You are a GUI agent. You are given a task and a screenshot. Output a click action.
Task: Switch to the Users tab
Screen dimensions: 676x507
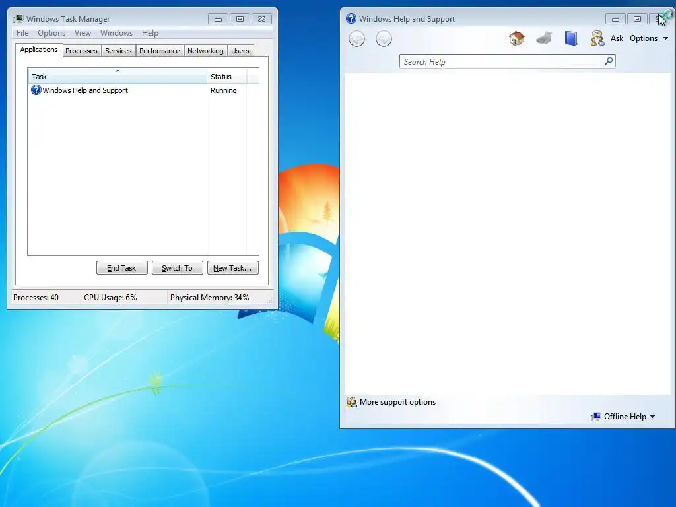(240, 51)
